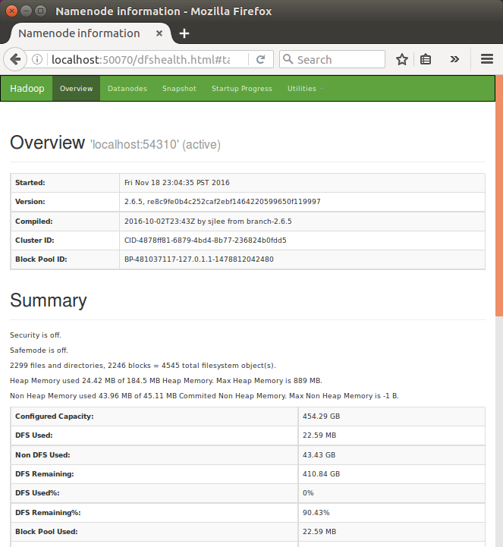Image resolution: width=503 pixels, height=547 pixels.
Task: Click the 'Cluster ID:' row label
Action: 35,240
